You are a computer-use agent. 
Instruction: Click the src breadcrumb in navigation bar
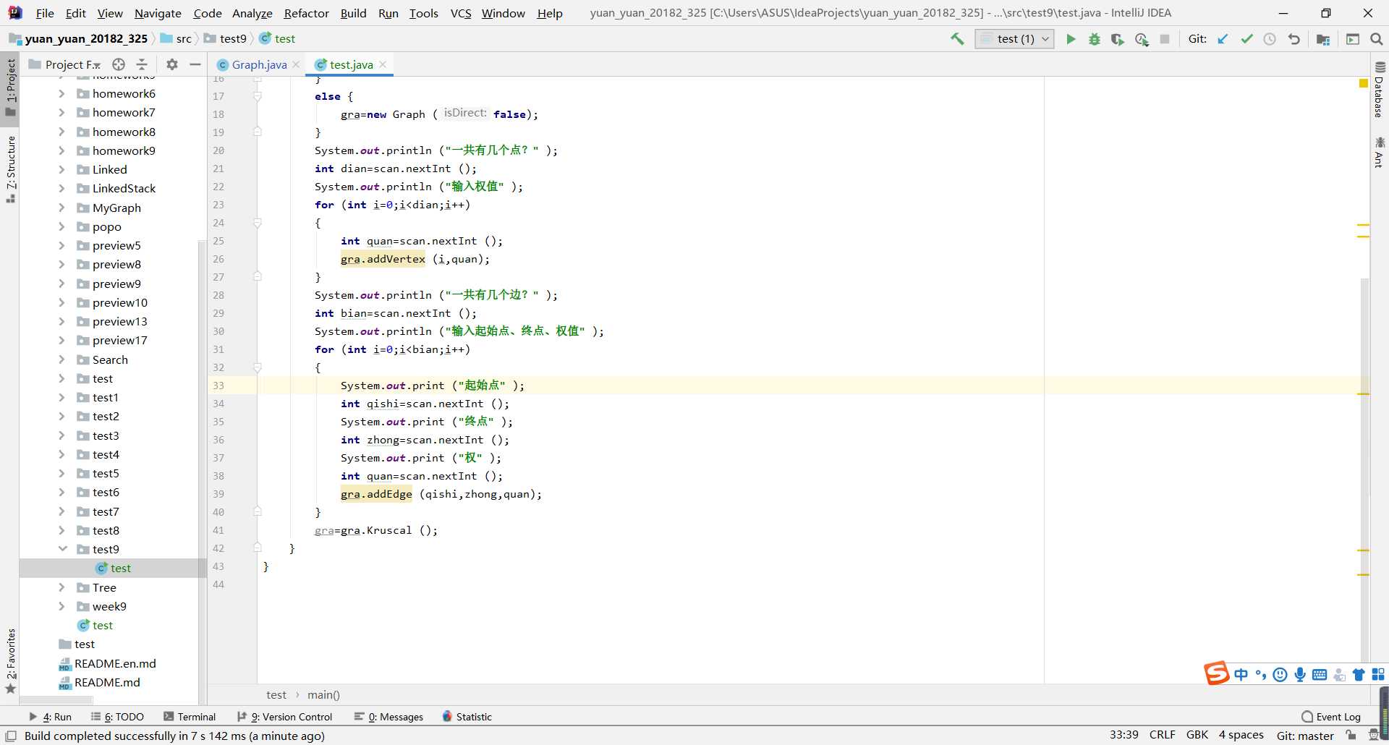tap(176, 39)
